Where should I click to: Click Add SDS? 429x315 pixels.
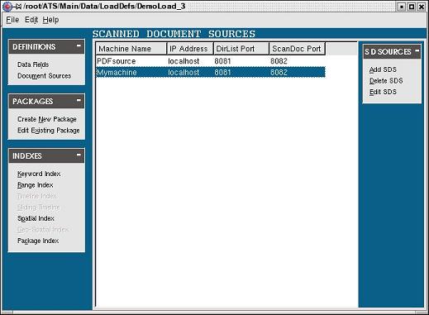[x=383, y=69]
